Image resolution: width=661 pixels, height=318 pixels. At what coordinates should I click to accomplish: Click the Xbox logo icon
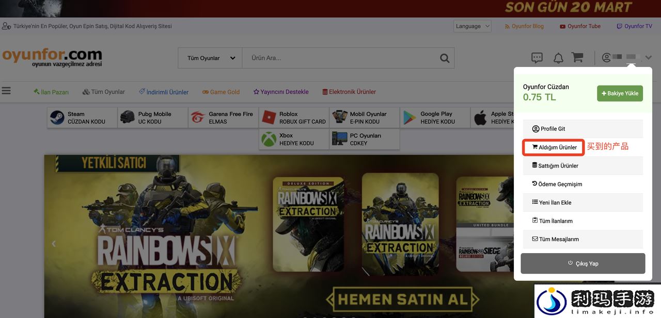(269, 139)
